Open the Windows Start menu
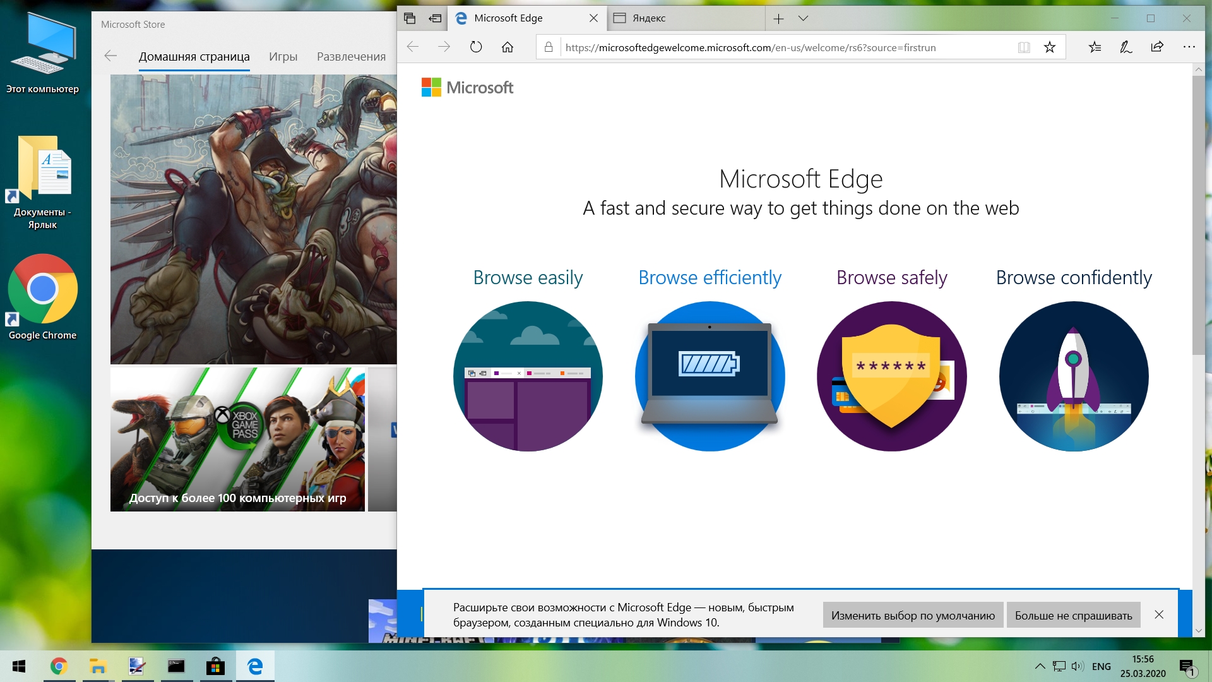 pos(19,666)
